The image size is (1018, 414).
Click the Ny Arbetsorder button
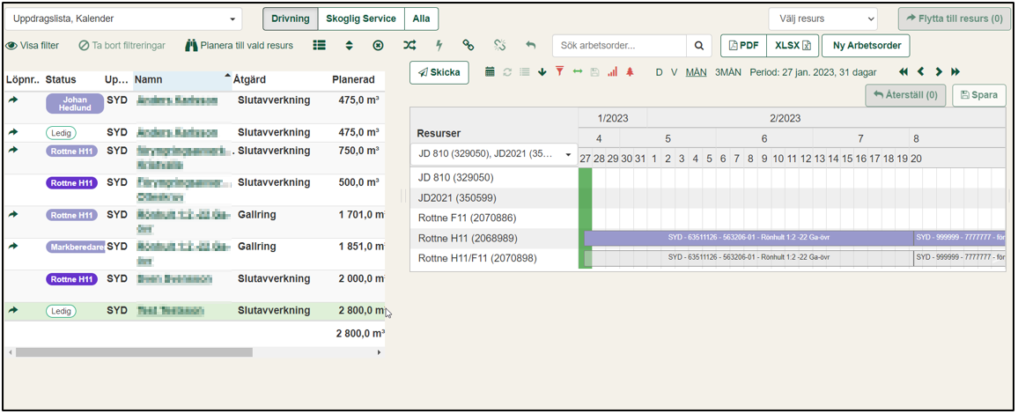point(865,46)
